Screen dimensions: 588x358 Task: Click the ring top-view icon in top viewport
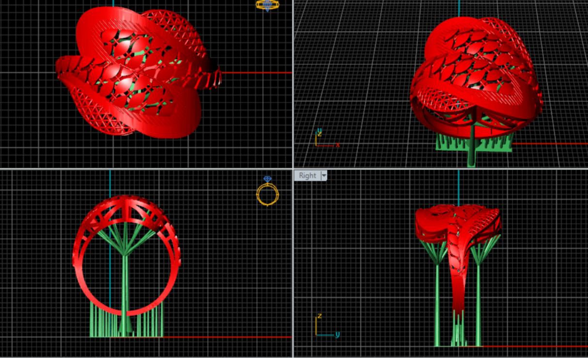(267, 5)
